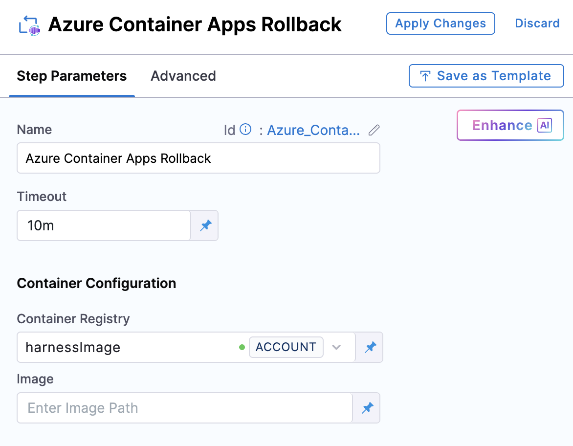573x446 pixels.
Task: Focus the Timeout field showing 10m
Action: [104, 225]
